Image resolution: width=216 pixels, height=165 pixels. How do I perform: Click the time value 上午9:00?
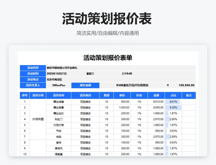tap(127, 74)
